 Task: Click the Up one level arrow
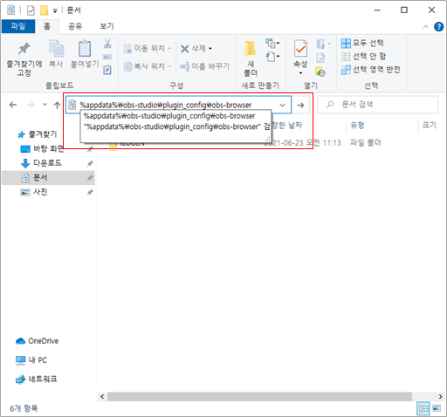pos(57,105)
